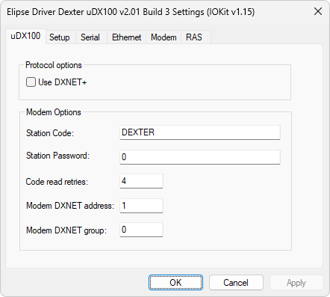Click the Modem DXNET group label
Screen dimensions: 330x297
66,230
